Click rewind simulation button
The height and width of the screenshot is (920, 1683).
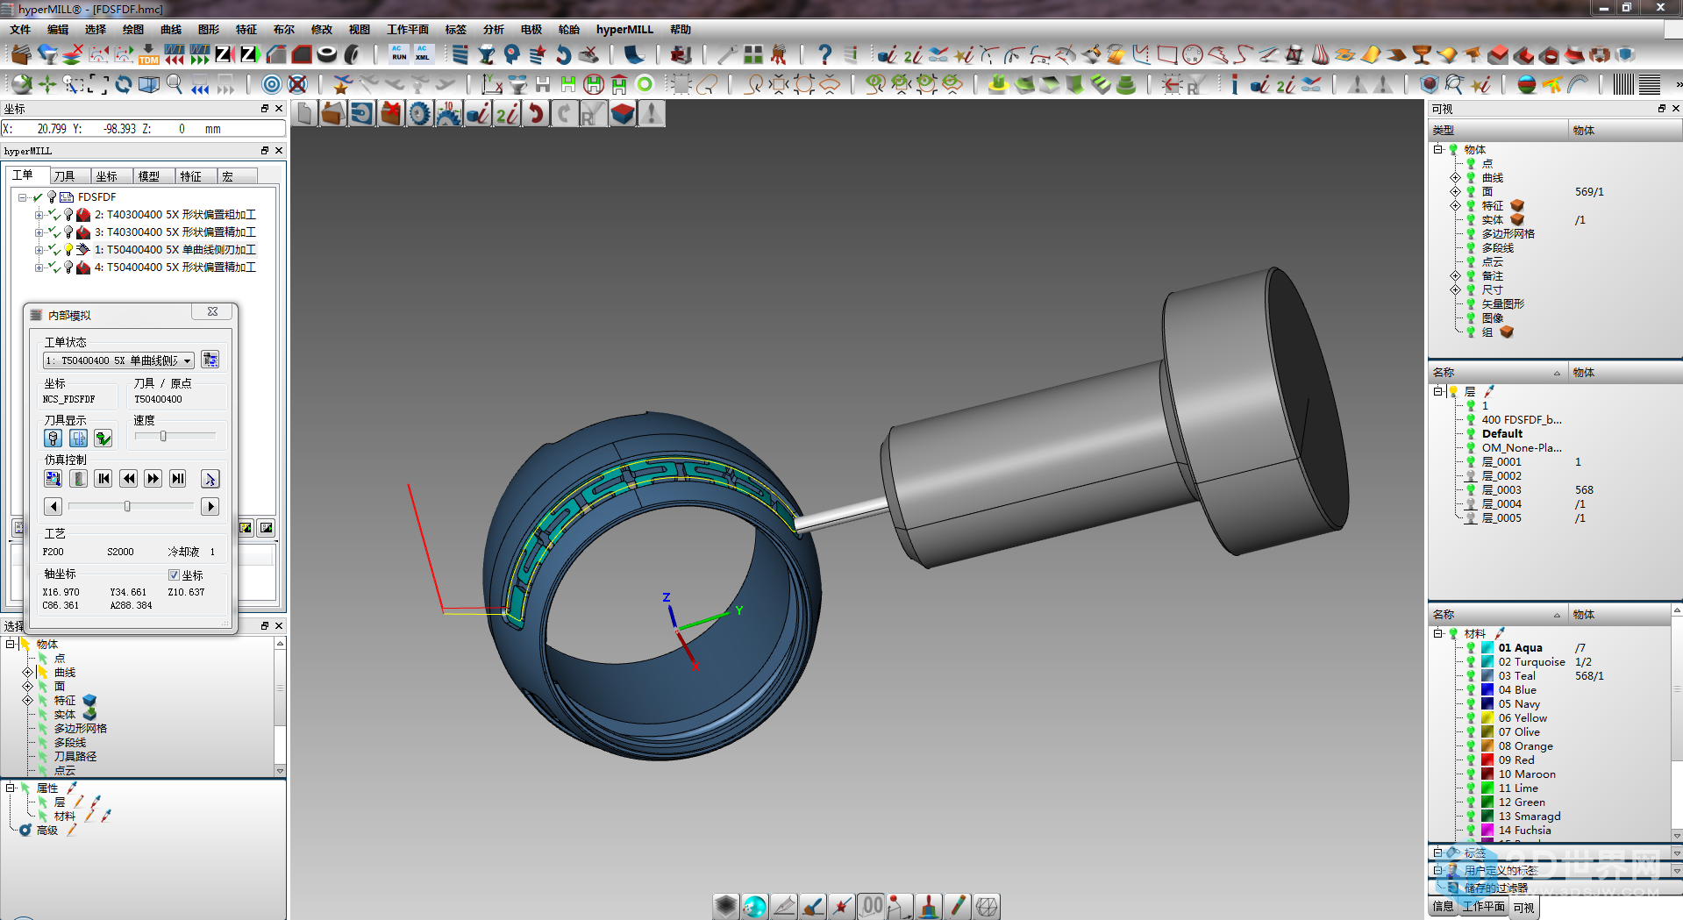point(129,478)
